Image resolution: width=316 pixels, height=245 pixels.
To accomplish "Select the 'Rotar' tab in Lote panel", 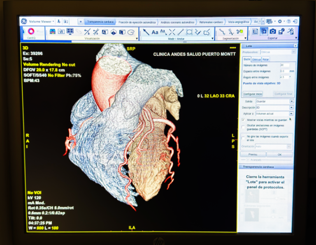I will (x=266, y=59).
